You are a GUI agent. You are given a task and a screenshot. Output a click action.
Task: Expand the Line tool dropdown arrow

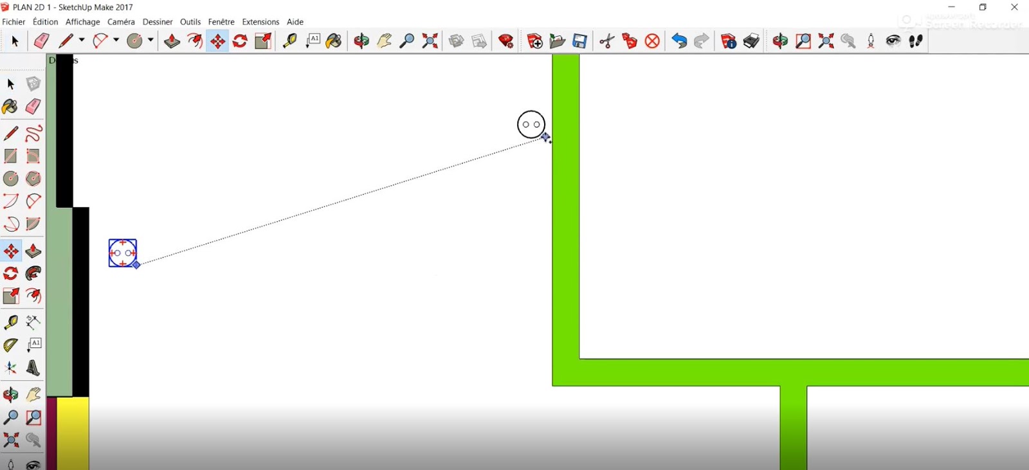pyautogui.click(x=82, y=41)
